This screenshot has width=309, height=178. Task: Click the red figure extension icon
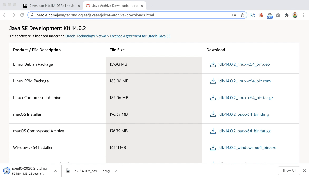pyautogui.click(x=261, y=15)
